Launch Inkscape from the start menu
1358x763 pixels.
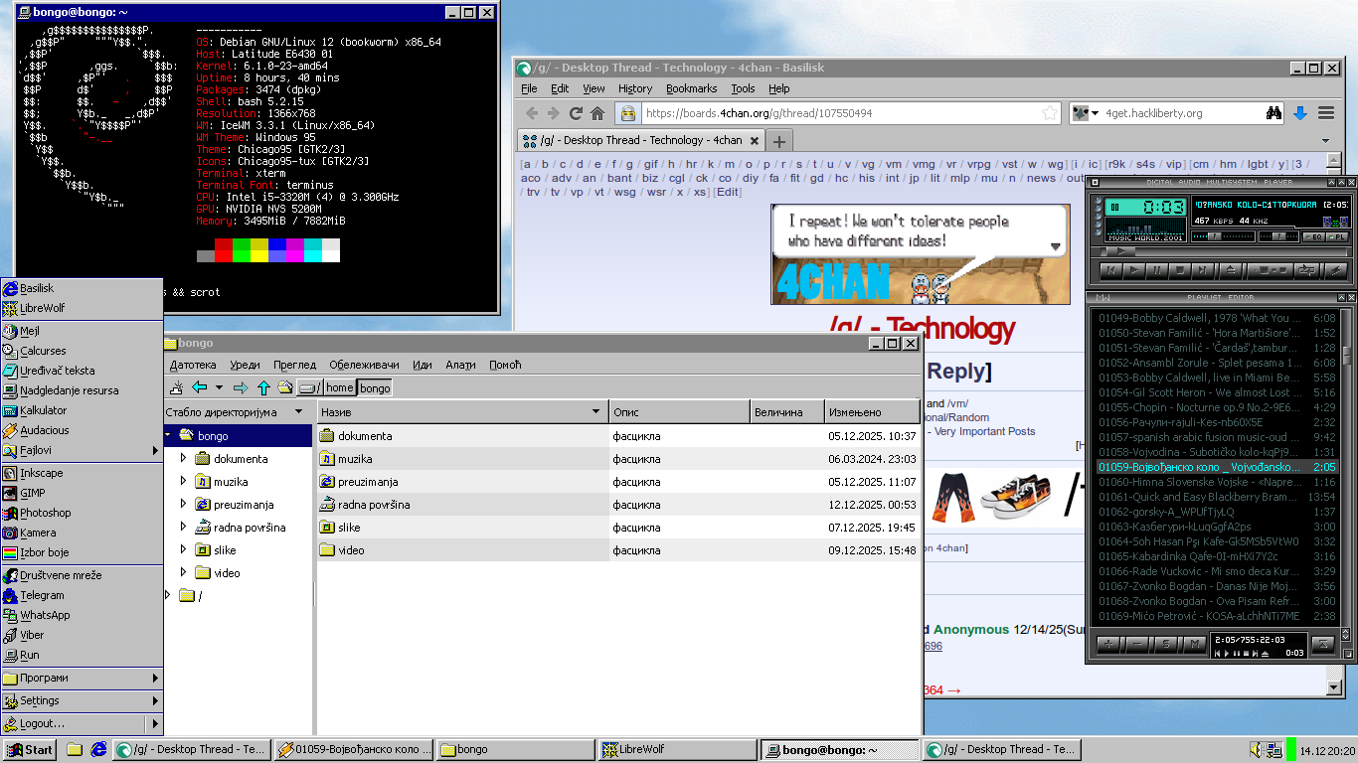coord(82,473)
